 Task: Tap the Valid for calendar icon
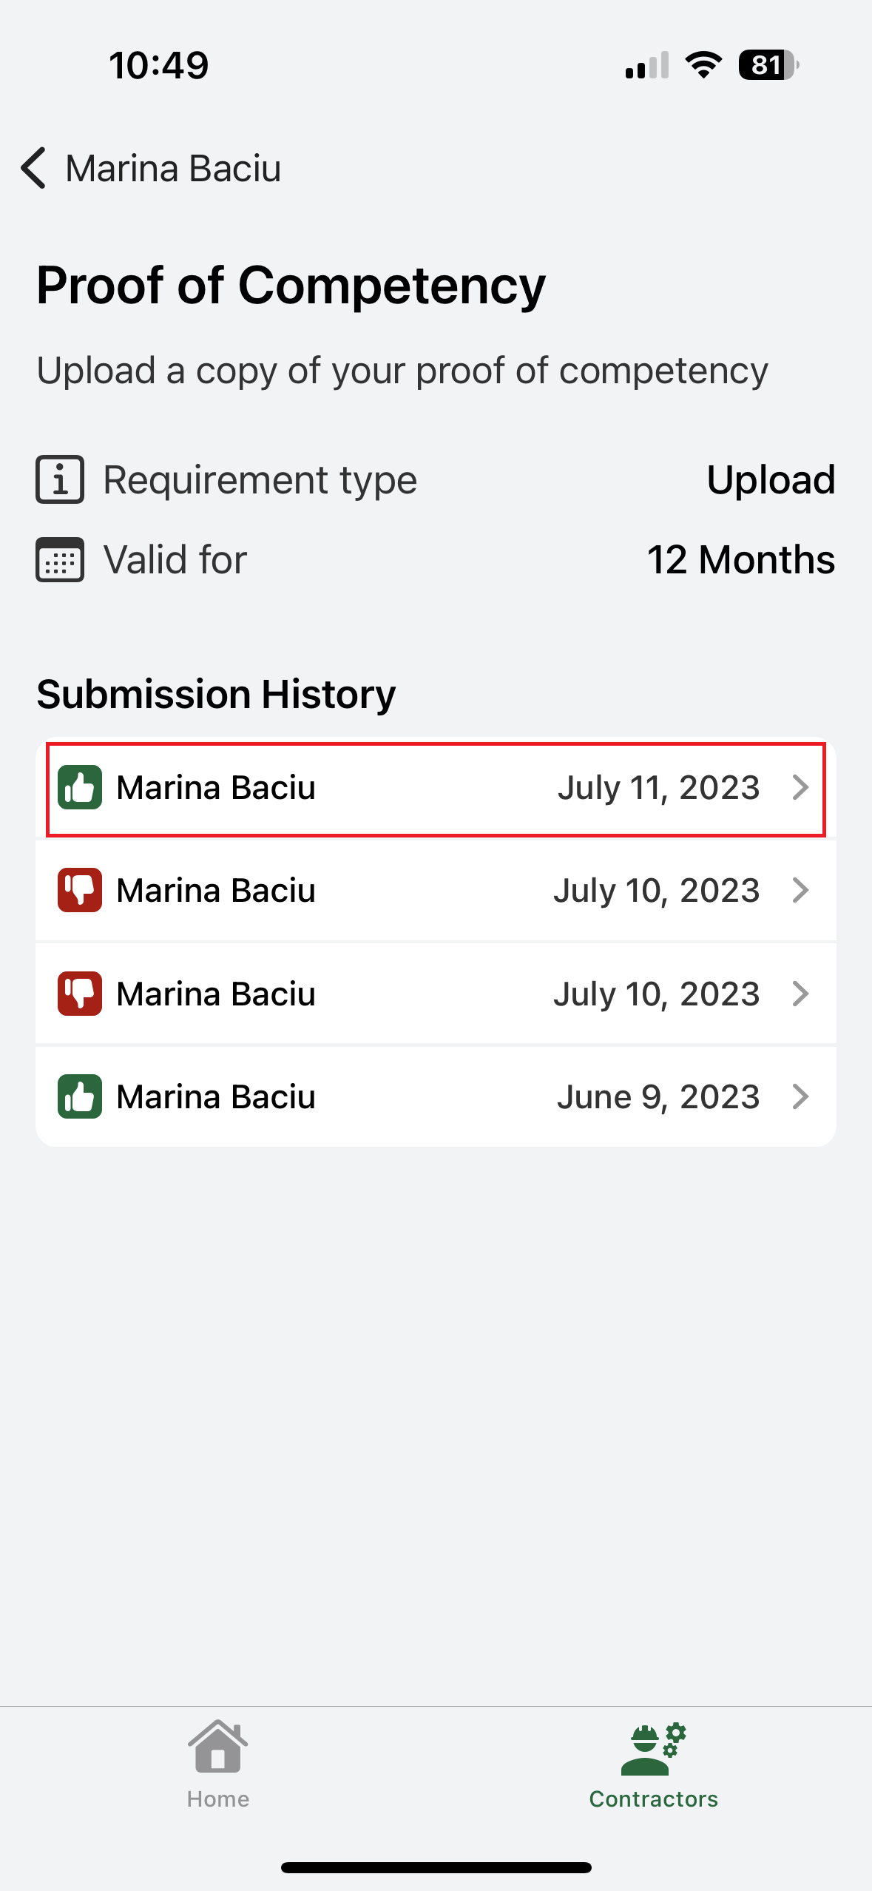pos(60,559)
